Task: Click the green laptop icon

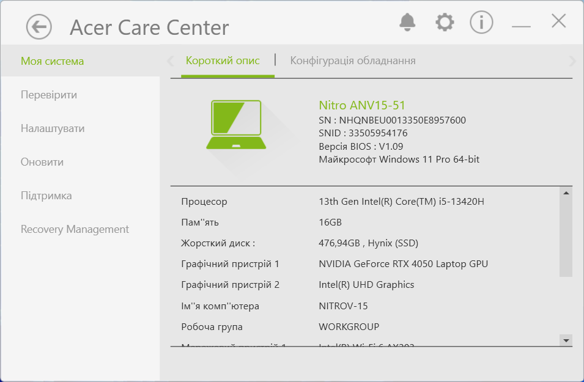Action: tap(236, 126)
